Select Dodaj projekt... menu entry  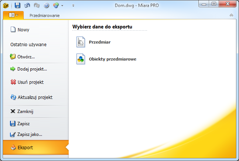tap(36, 69)
